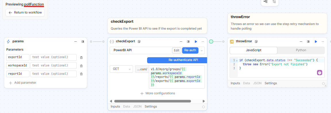Click the reportId parameter name field
This screenshot has height=113, width=331.
[x=18, y=74]
